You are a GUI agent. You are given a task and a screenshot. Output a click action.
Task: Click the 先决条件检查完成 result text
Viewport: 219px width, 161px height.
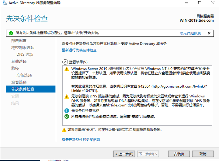[x=85, y=111]
